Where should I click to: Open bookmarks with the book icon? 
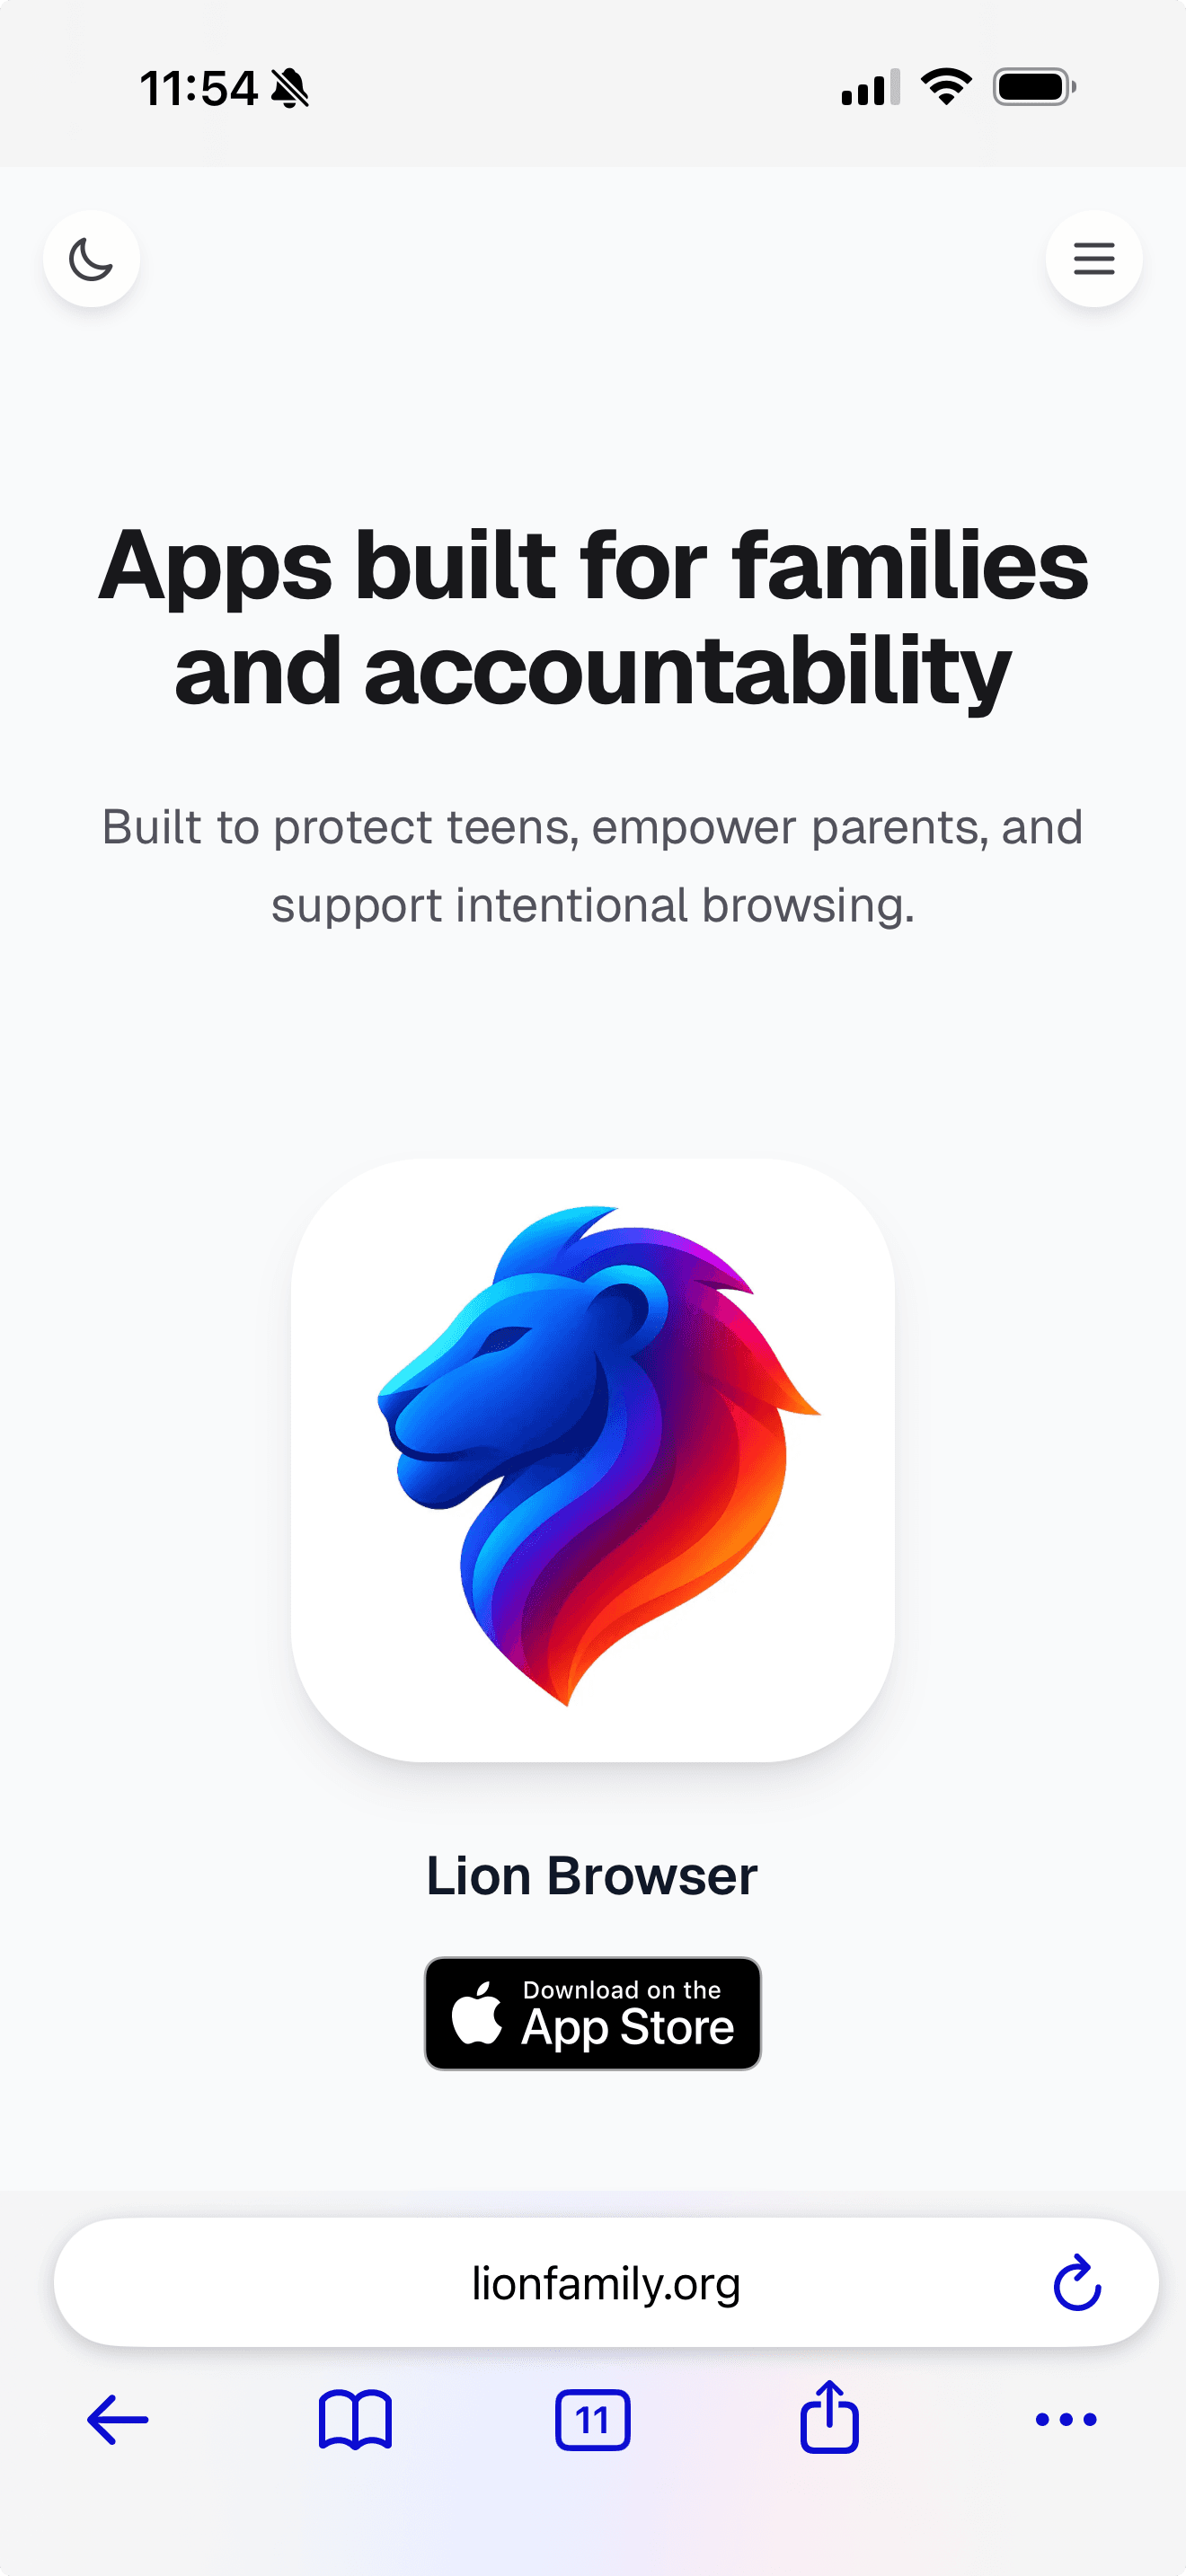(x=355, y=2420)
